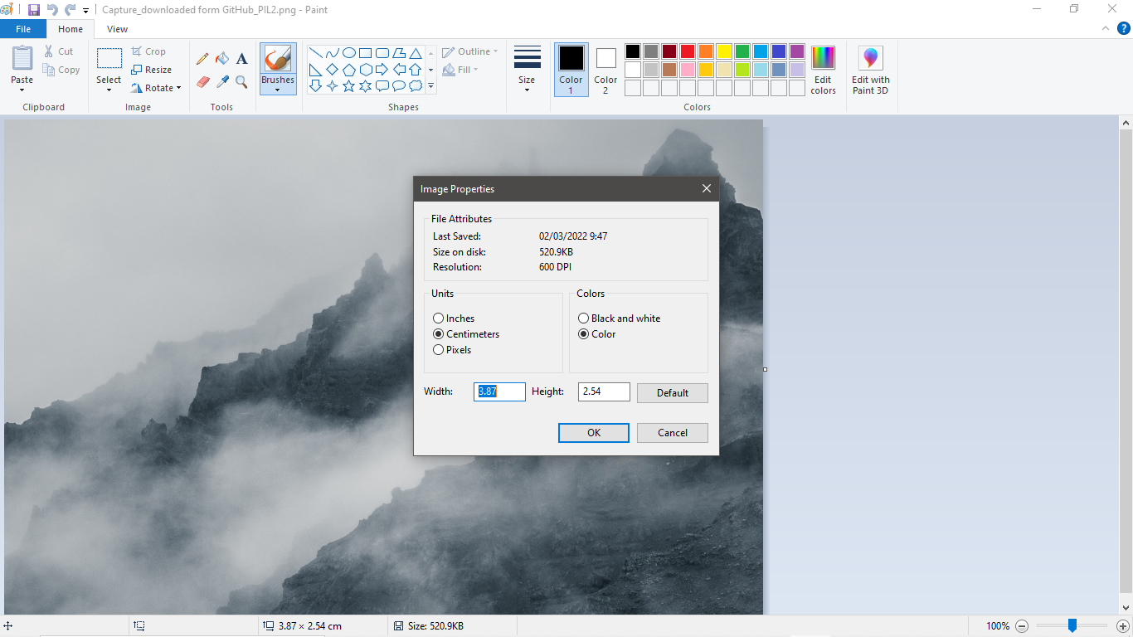Open the Rotate dropdown
This screenshot has height=637, width=1133.
pos(157,87)
